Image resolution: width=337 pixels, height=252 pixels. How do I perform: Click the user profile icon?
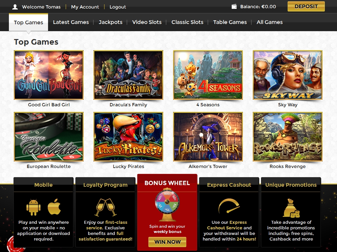15,7
